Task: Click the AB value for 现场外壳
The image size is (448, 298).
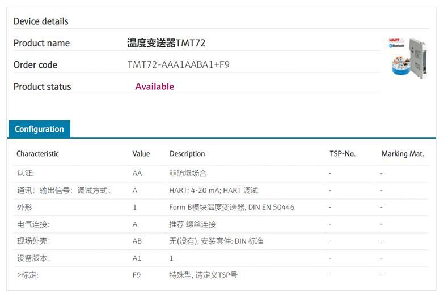Action: [x=137, y=241]
